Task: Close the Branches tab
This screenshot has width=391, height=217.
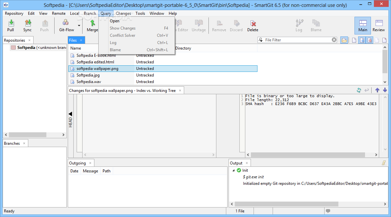Action: click(x=24, y=143)
